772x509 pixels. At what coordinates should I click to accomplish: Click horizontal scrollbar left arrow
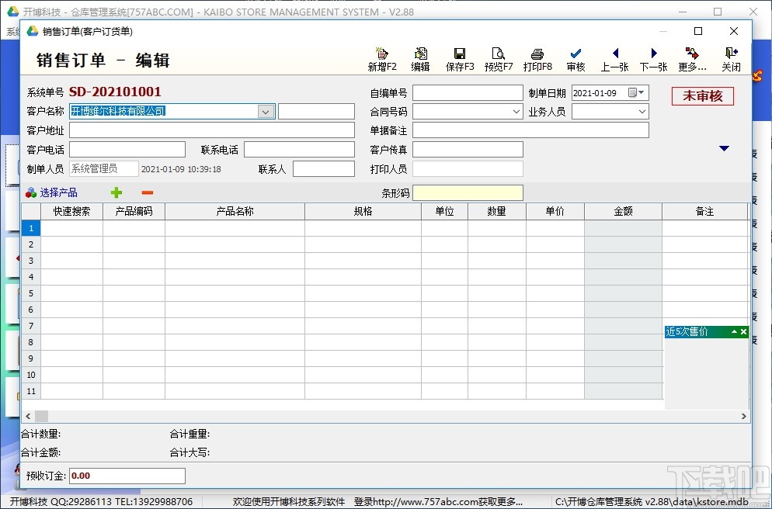(28, 416)
